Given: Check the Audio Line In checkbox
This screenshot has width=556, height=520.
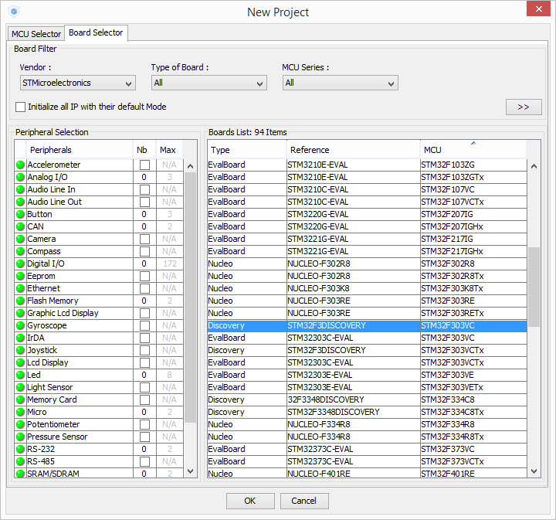Looking at the screenshot, I should tap(144, 190).
